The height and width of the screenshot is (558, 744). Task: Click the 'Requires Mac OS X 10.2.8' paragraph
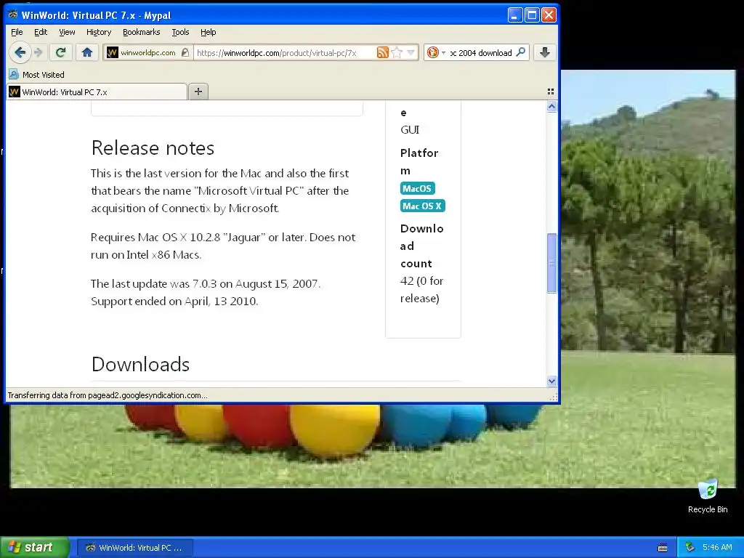point(223,246)
